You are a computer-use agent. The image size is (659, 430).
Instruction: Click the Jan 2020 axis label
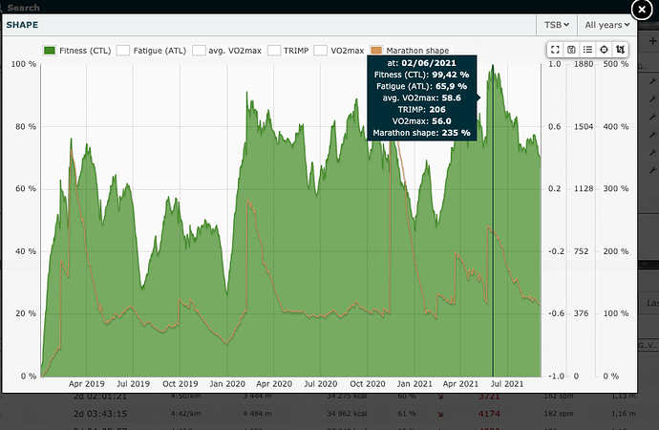(x=227, y=384)
